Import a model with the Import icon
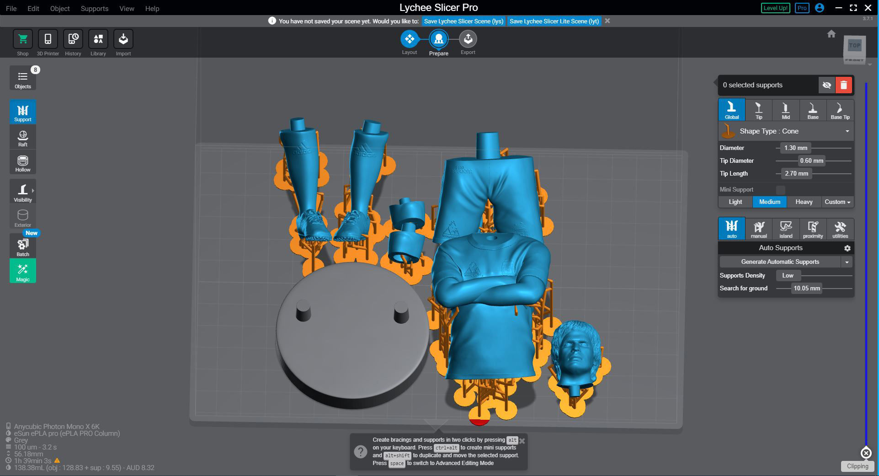Image resolution: width=879 pixels, height=476 pixels. (123, 39)
